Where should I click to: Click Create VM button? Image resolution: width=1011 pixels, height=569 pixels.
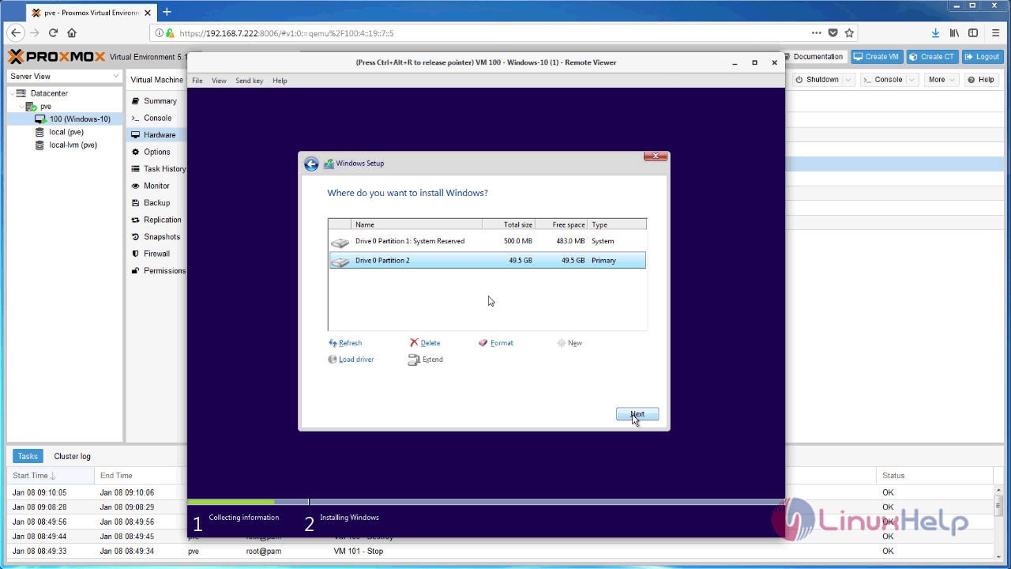point(877,57)
